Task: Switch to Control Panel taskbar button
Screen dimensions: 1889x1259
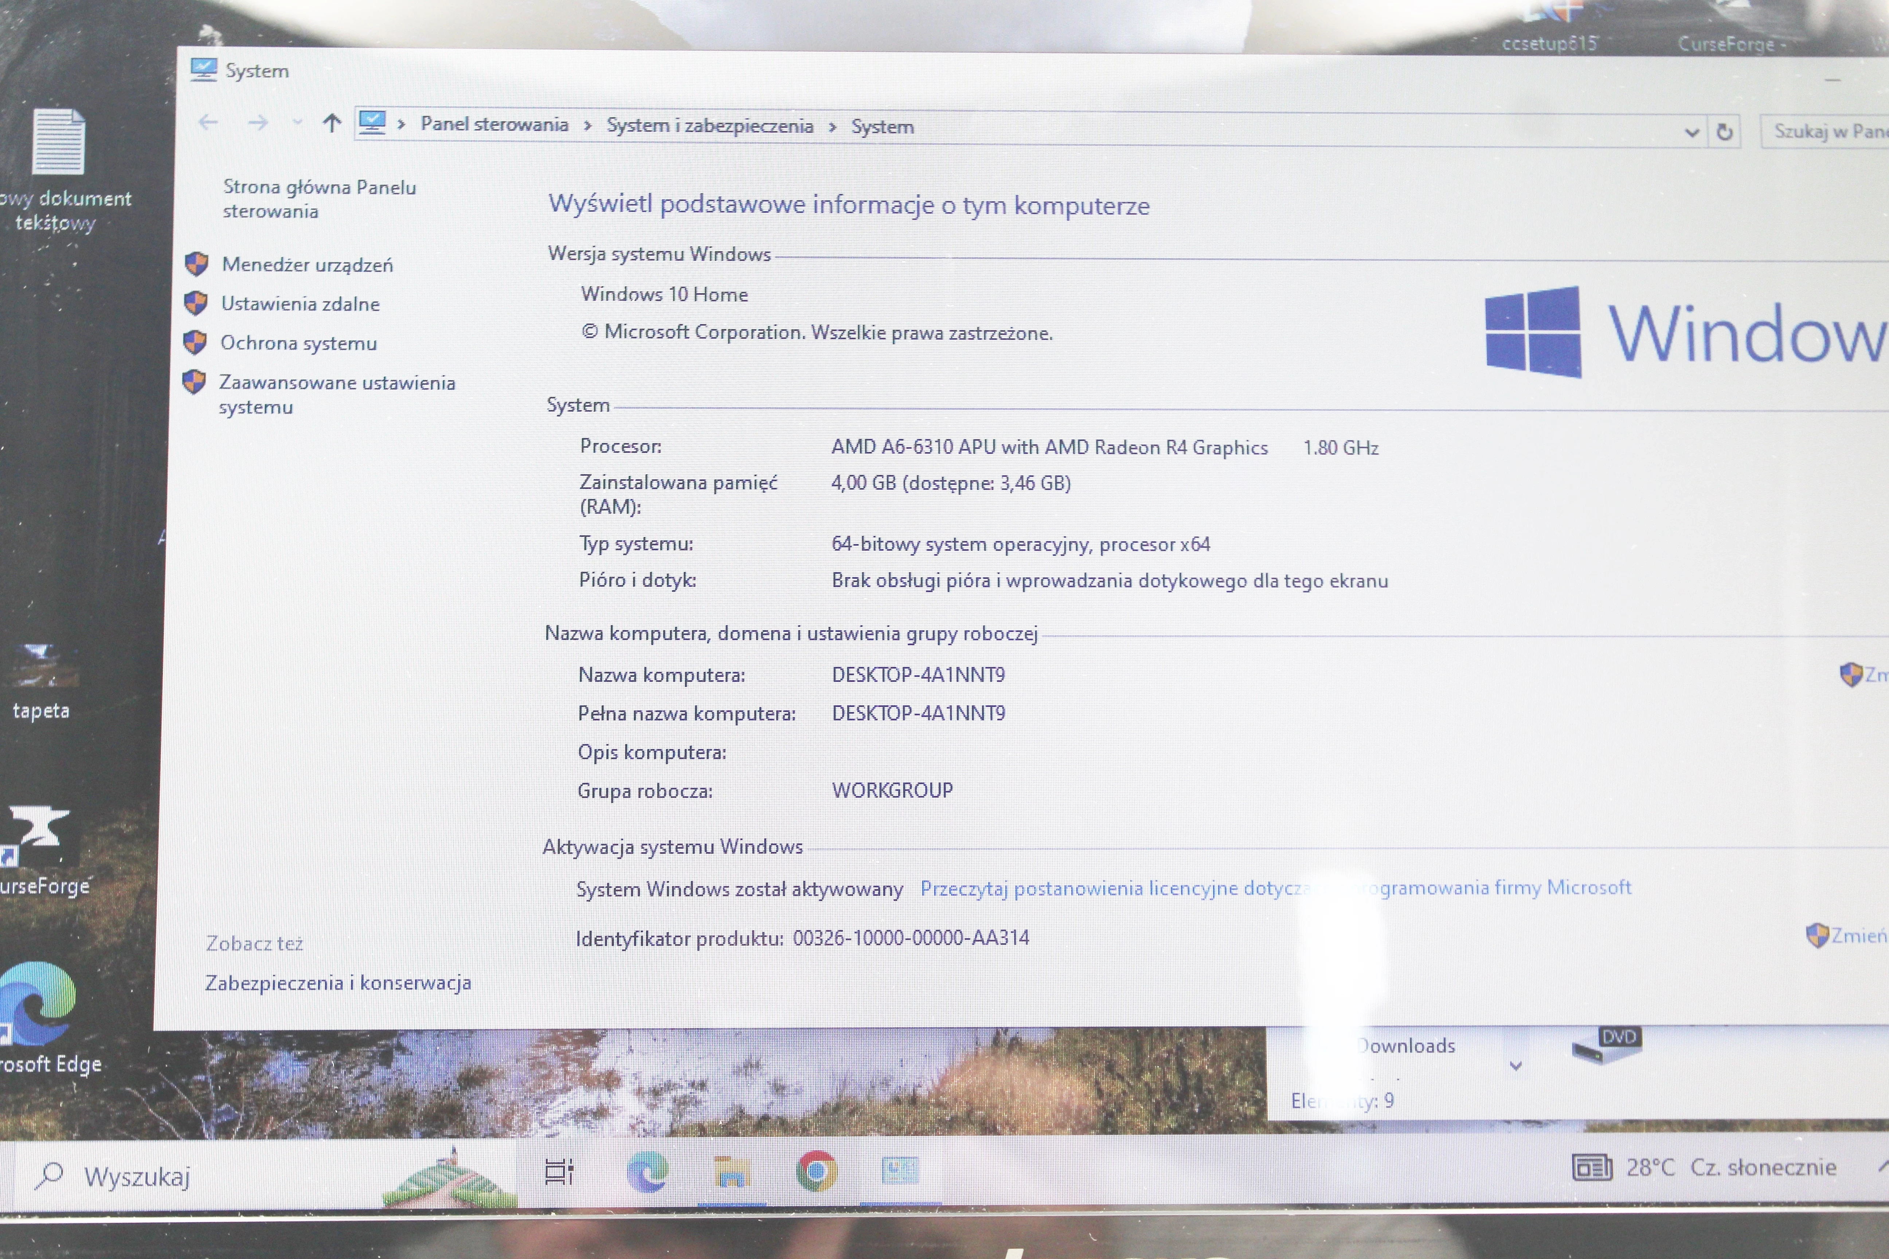Action: (900, 1172)
